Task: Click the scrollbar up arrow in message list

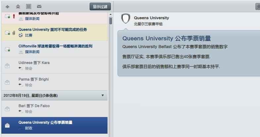Action: 110,15
